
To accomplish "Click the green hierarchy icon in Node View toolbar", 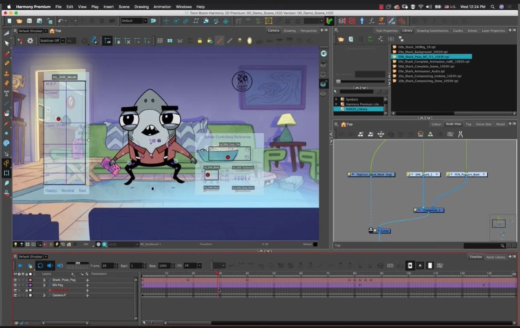I will click(430, 134).
